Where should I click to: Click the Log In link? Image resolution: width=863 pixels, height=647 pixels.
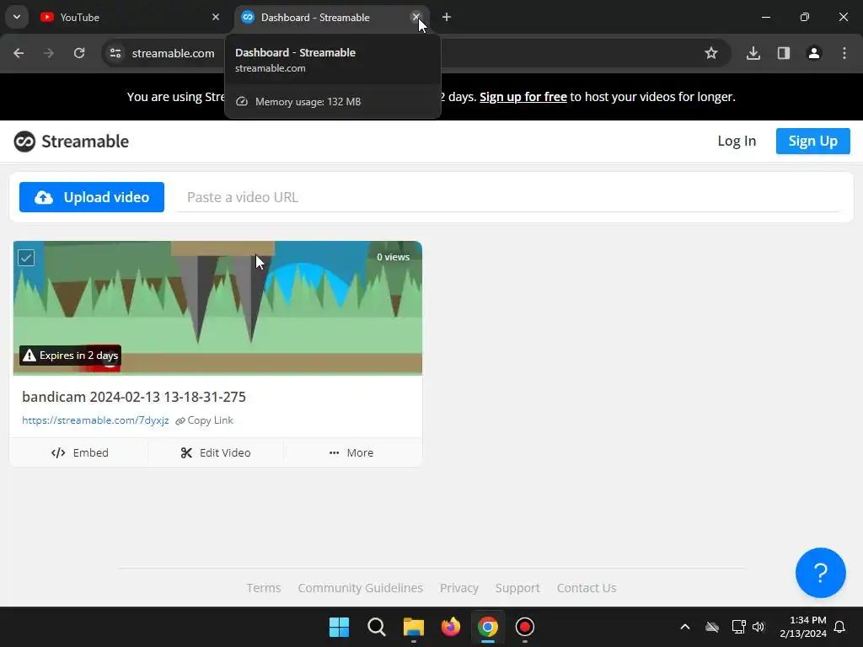[x=737, y=141]
